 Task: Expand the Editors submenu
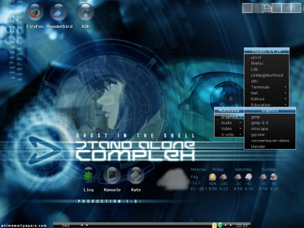tap(266, 99)
